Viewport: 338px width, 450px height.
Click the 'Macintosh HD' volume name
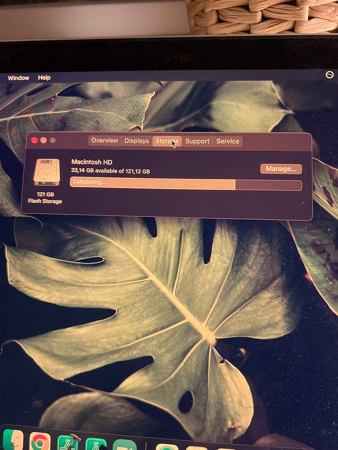tap(92, 162)
